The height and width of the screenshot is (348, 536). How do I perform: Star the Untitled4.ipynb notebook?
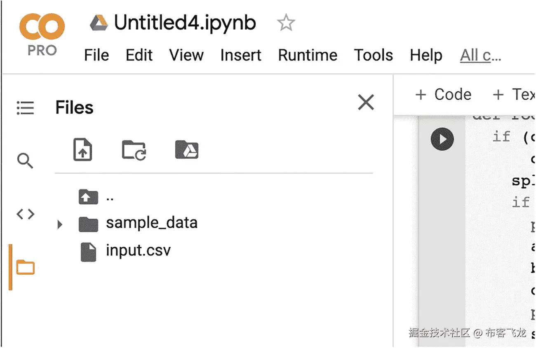click(x=286, y=23)
